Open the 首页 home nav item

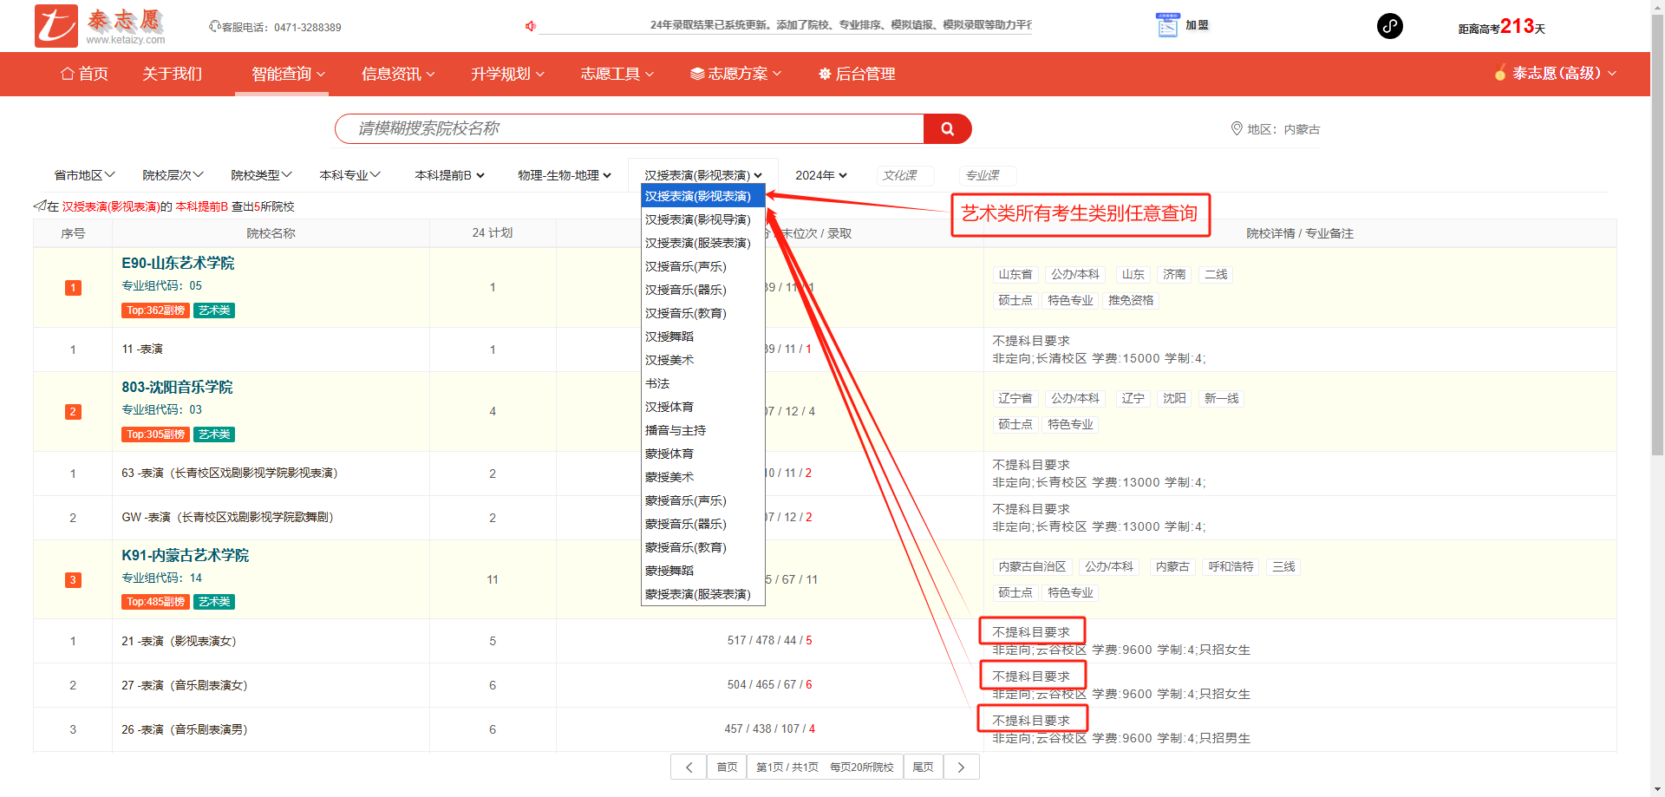tap(84, 75)
